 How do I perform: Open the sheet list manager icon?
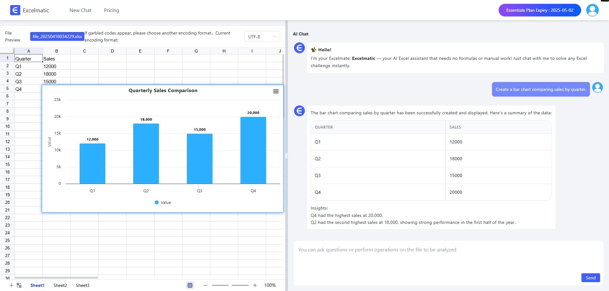point(19,285)
